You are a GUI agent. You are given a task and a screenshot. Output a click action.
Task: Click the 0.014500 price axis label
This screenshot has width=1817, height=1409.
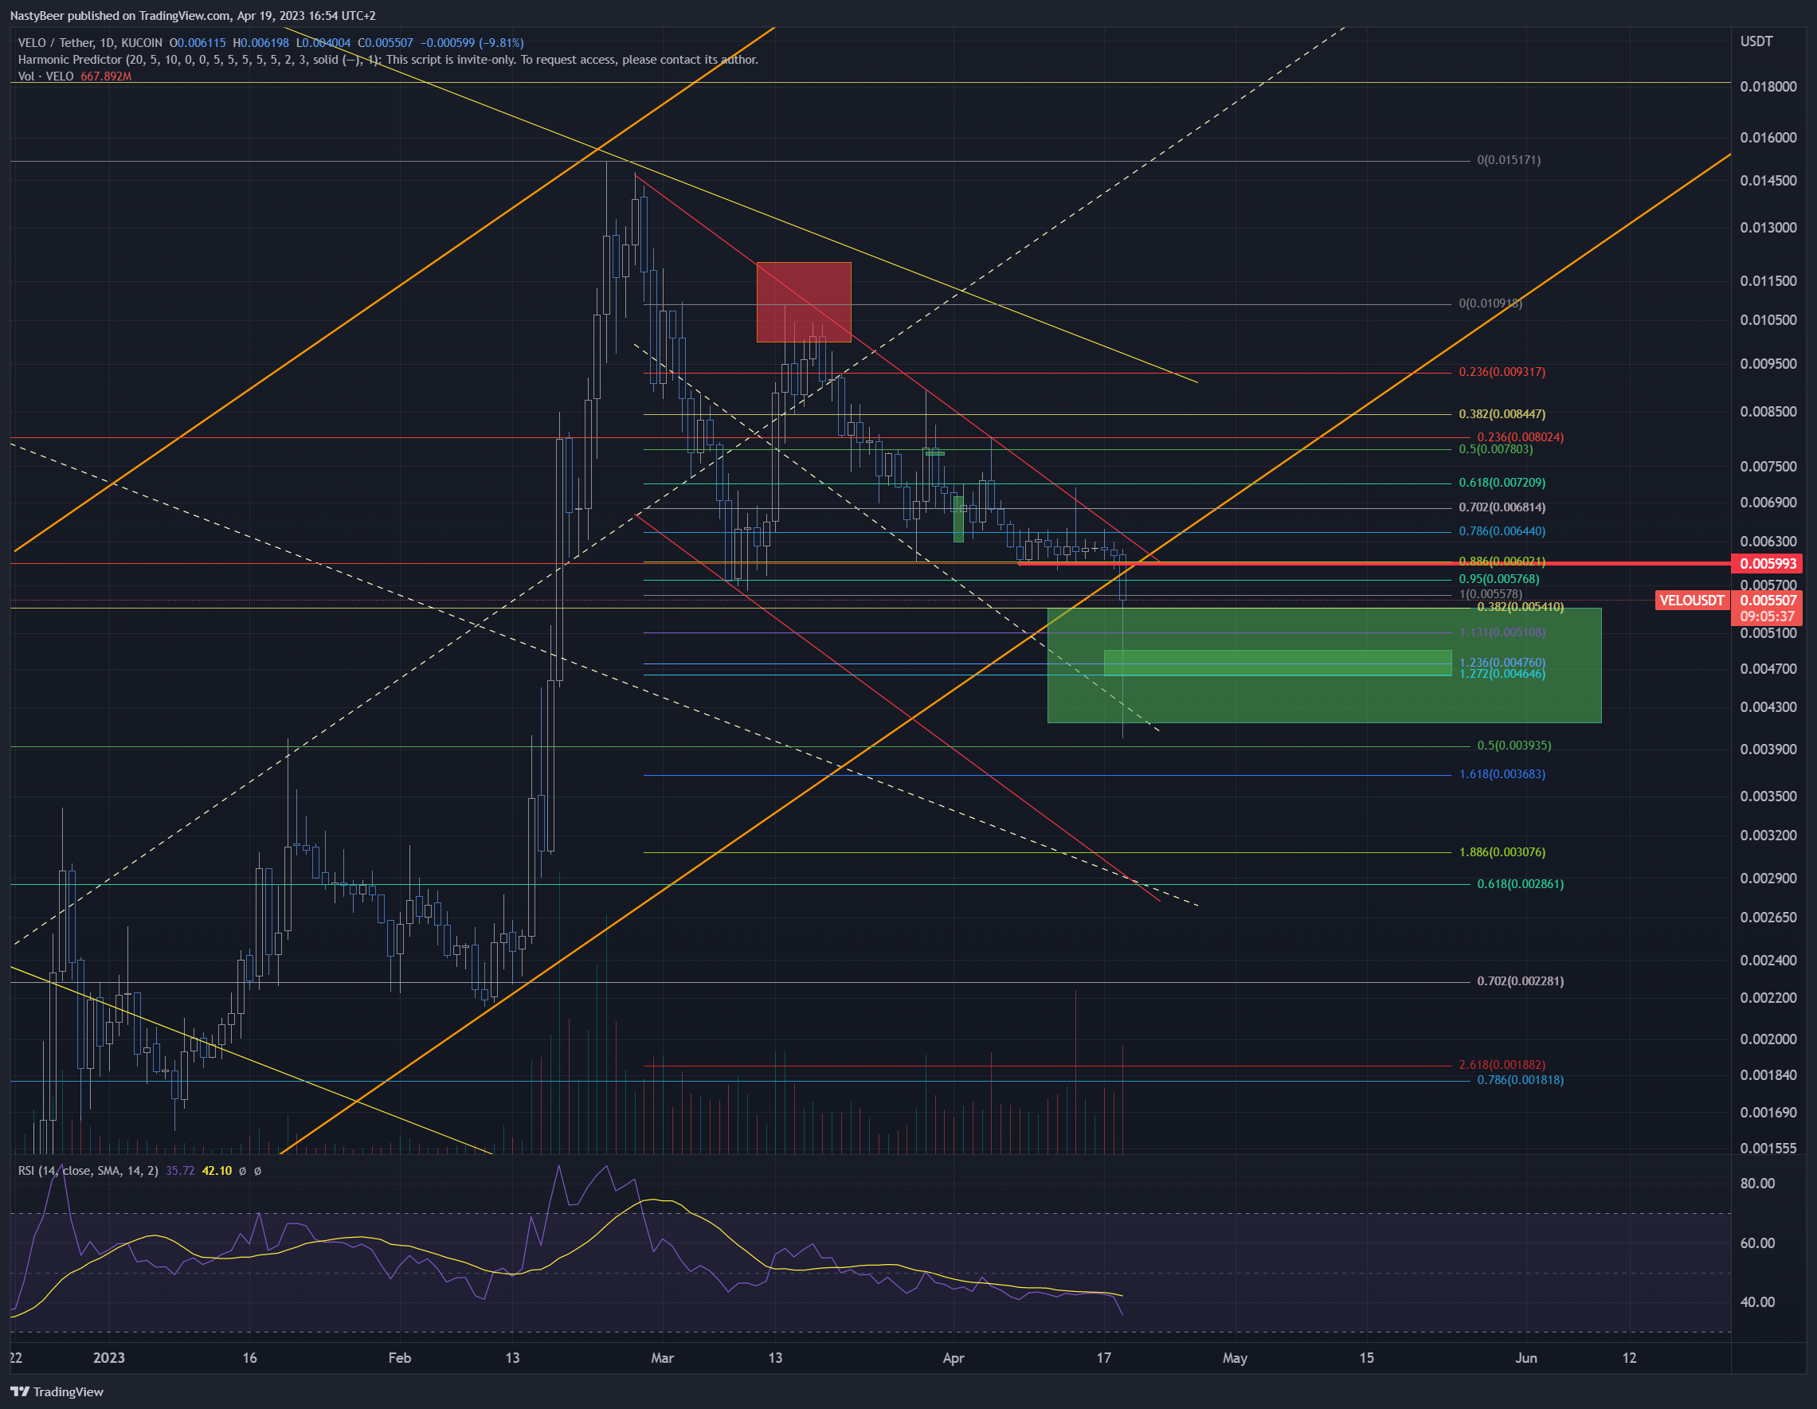(1768, 181)
